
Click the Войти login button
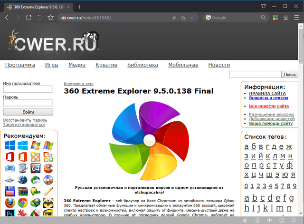[28, 112]
